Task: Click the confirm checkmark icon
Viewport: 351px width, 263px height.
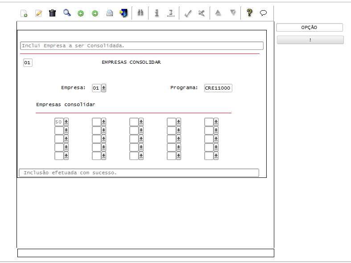Action: point(188,13)
